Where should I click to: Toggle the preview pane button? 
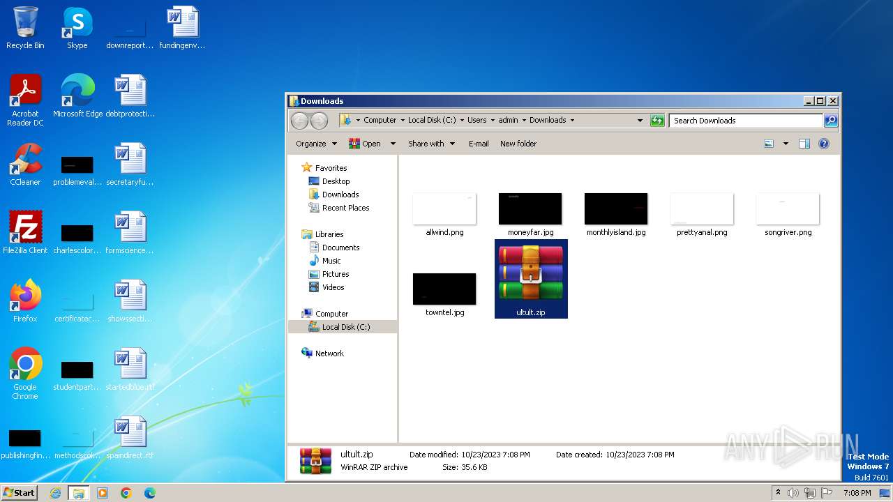tap(804, 144)
